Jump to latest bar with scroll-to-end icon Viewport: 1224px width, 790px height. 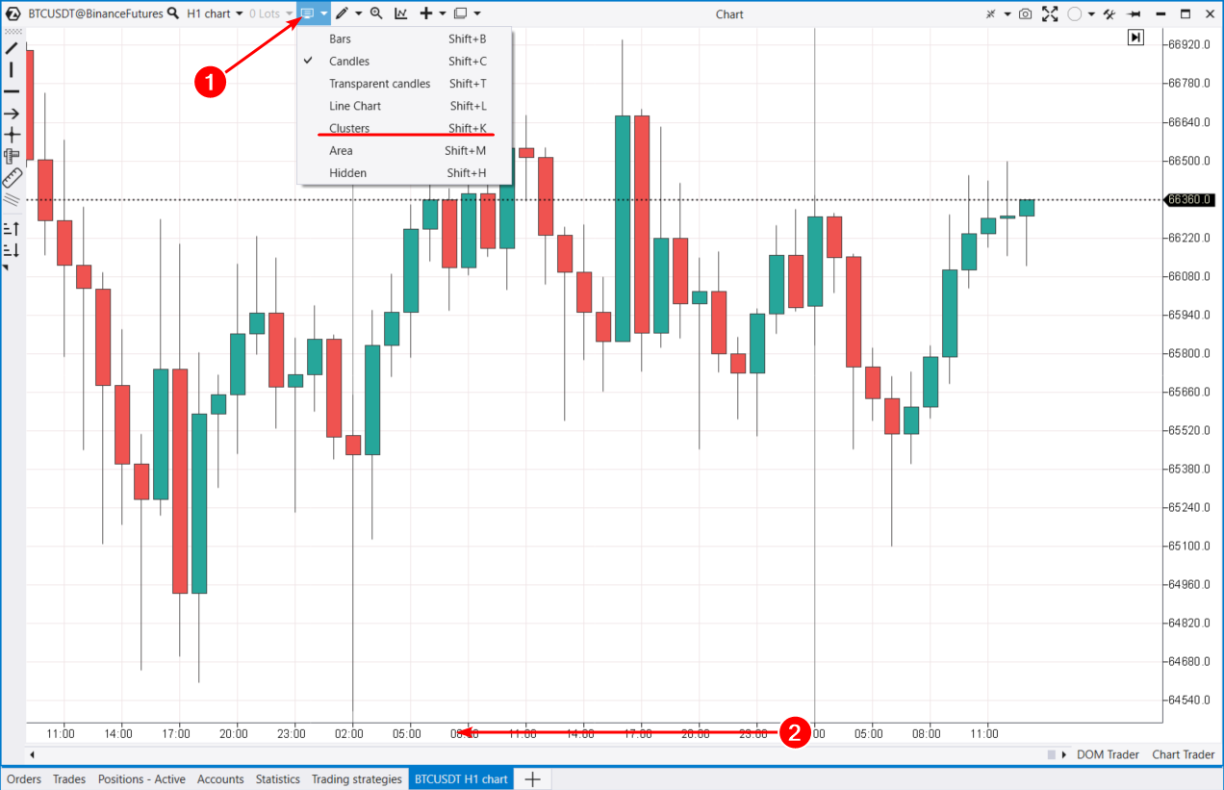point(1135,38)
